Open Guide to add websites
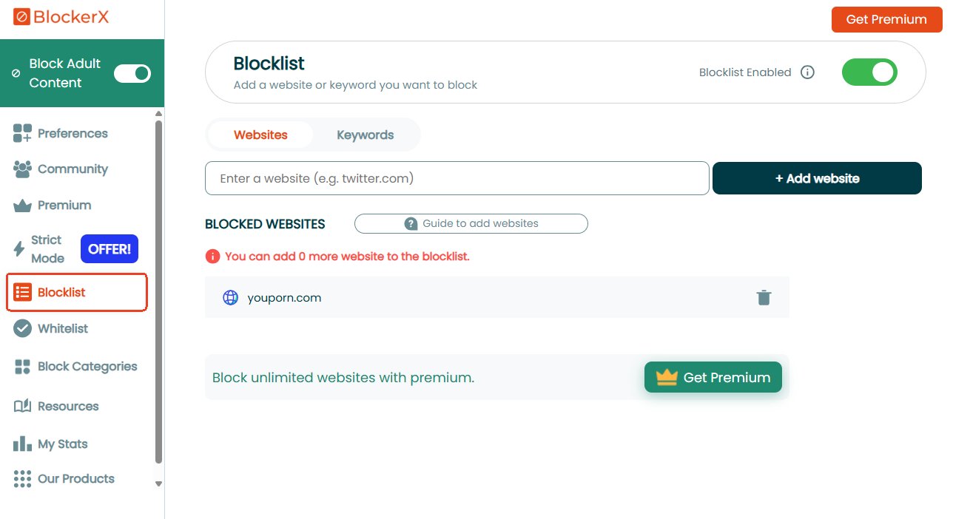The width and height of the screenshot is (953, 519). coord(471,223)
